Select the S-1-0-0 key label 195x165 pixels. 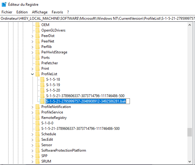click(x=47, y=123)
